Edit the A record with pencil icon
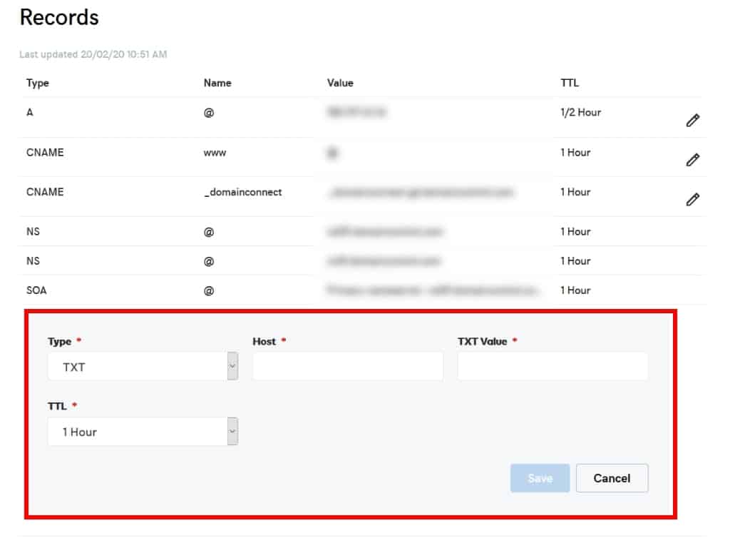This screenshot has height=548, width=730. [692, 121]
